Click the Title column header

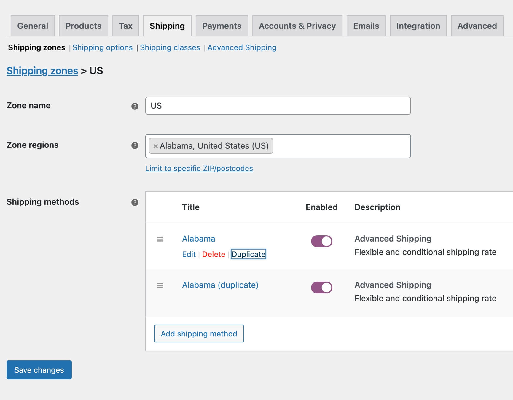click(191, 207)
